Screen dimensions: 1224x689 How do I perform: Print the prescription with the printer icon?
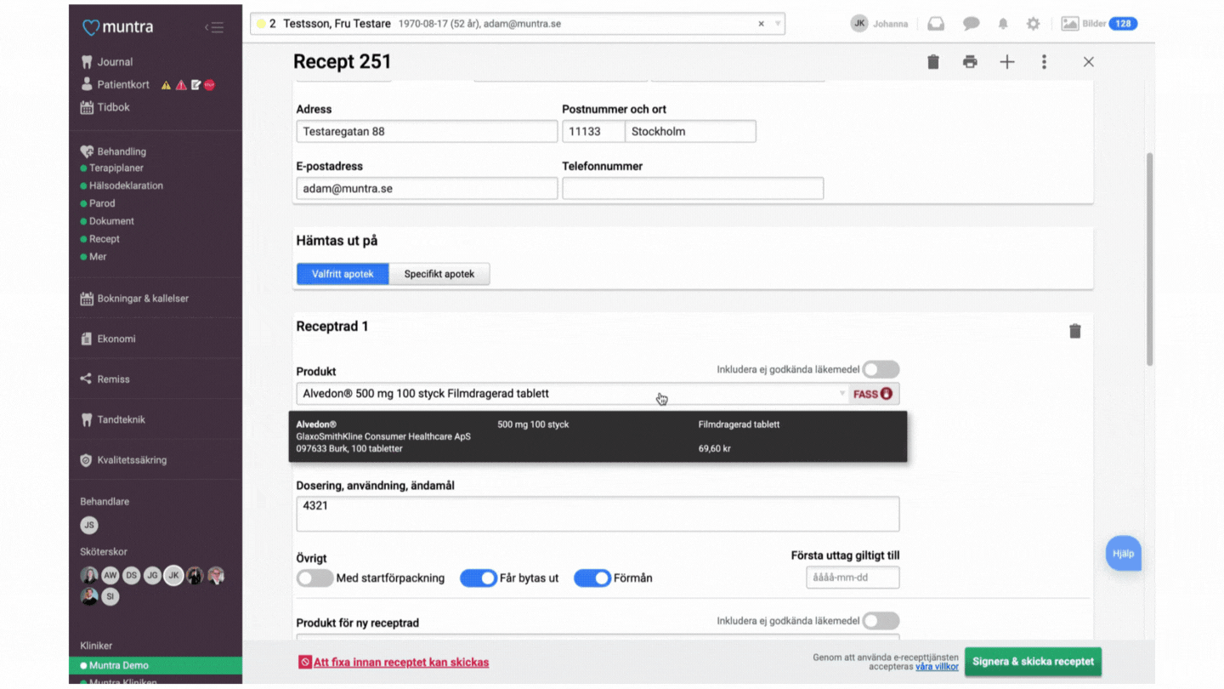tap(970, 61)
